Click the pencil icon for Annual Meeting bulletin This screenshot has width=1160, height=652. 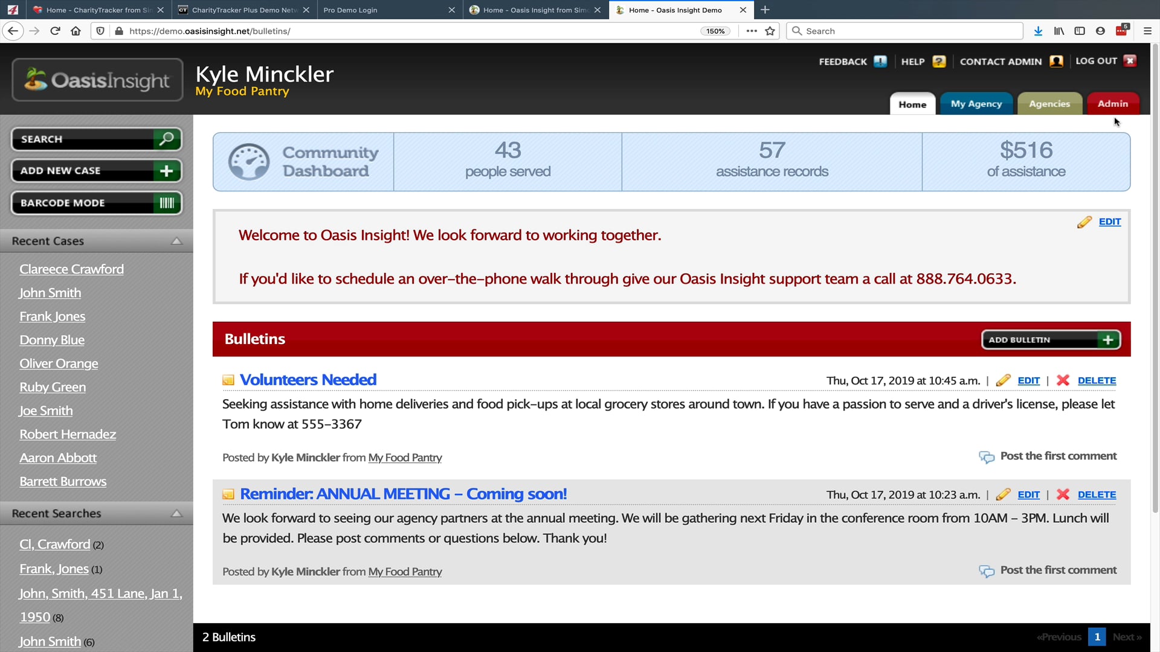pos(1003,494)
